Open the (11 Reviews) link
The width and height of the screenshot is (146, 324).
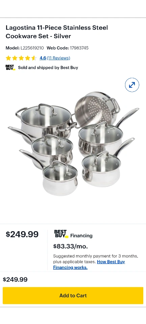(58, 58)
